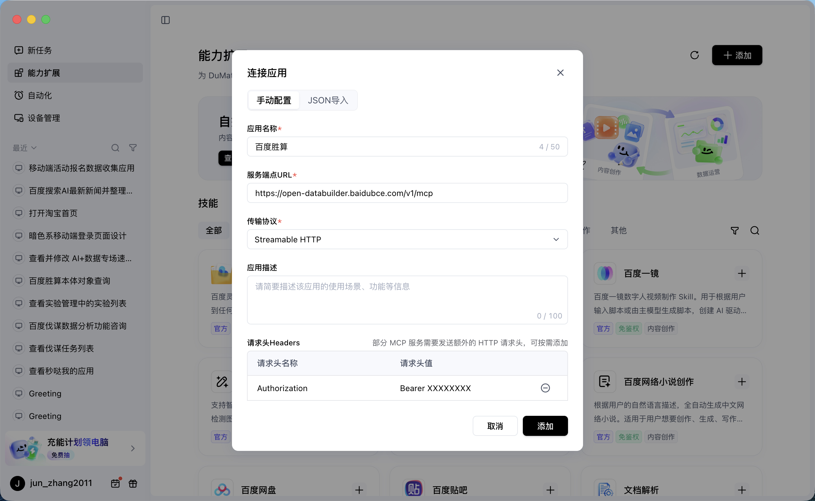Switch to the JSON导入 tab
This screenshot has height=501, width=815.
click(x=328, y=100)
